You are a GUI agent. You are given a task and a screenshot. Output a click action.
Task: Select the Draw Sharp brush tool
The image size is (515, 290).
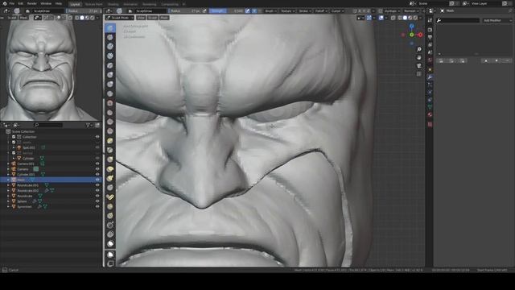tap(110, 37)
